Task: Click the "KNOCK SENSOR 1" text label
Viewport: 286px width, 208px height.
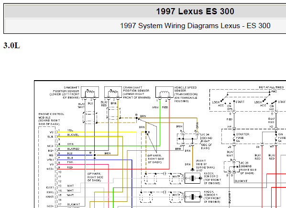Action: (x=210, y=193)
